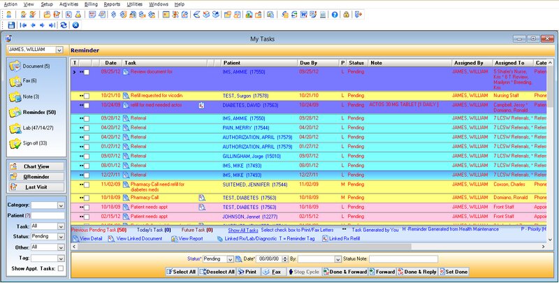
Task: Click the vertical scrollbar of the task list
Action: click(551, 140)
